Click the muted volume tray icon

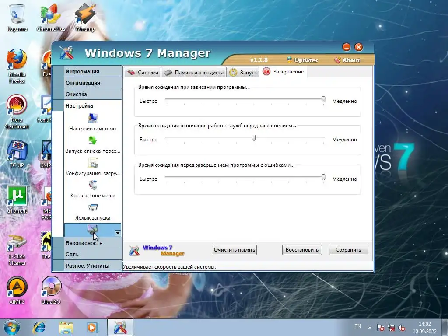tap(402, 328)
